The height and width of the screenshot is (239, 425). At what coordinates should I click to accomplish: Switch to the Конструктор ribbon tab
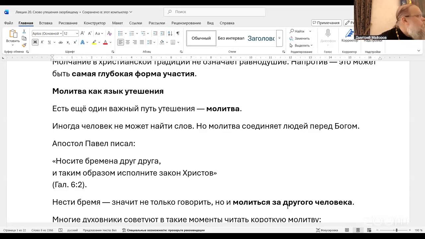[x=95, y=23]
